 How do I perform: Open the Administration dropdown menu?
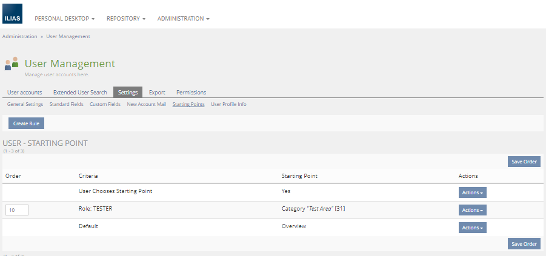pyautogui.click(x=183, y=19)
